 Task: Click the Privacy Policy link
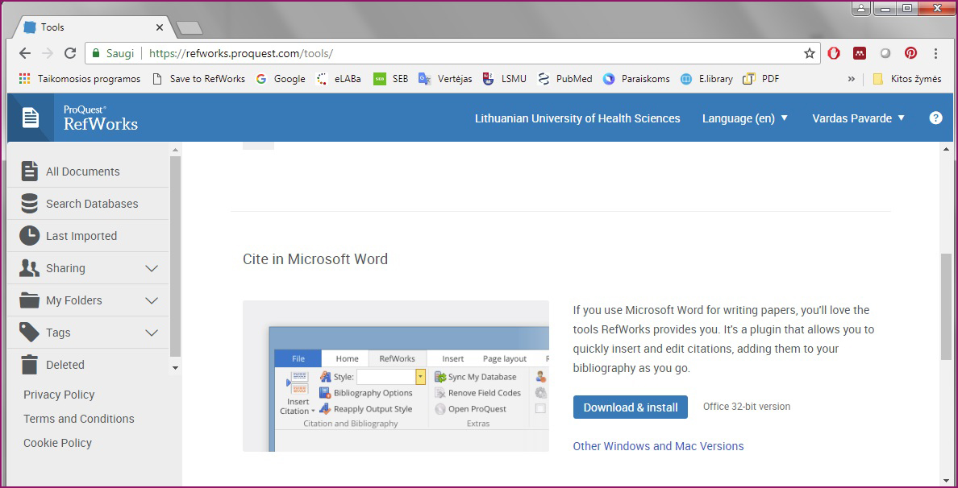(x=59, y=395)
